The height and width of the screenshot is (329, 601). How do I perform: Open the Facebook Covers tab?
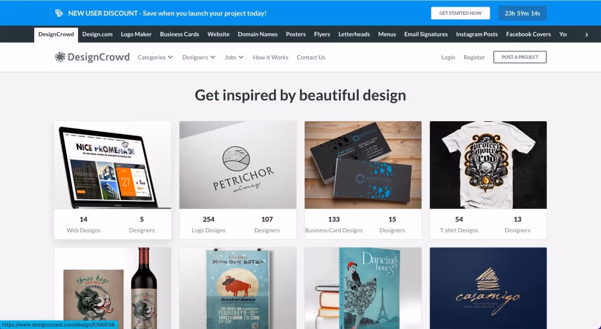click(528, 34)
